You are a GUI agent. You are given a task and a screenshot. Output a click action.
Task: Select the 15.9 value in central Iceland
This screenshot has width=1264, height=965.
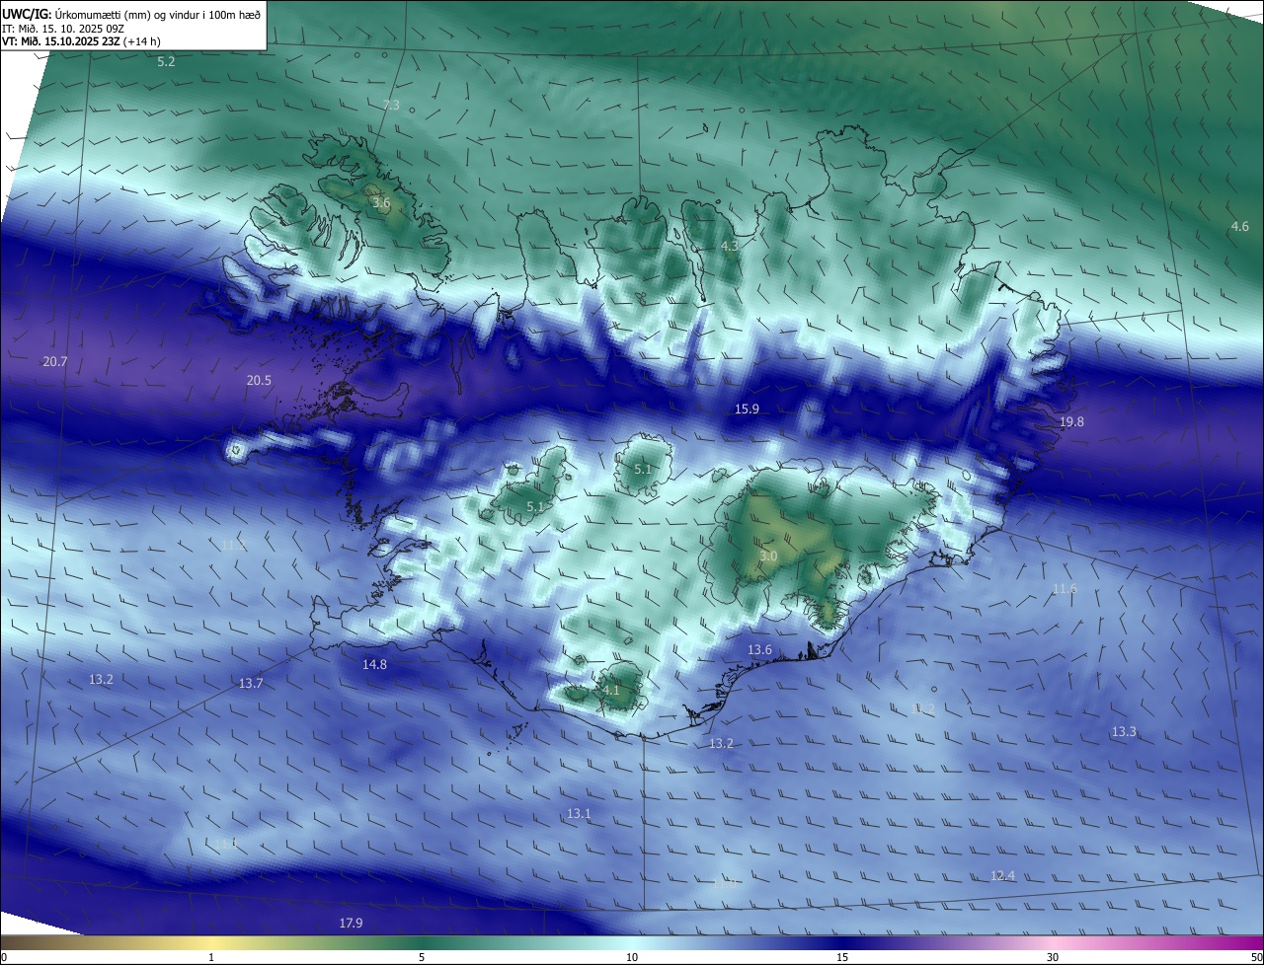[748, 409]
